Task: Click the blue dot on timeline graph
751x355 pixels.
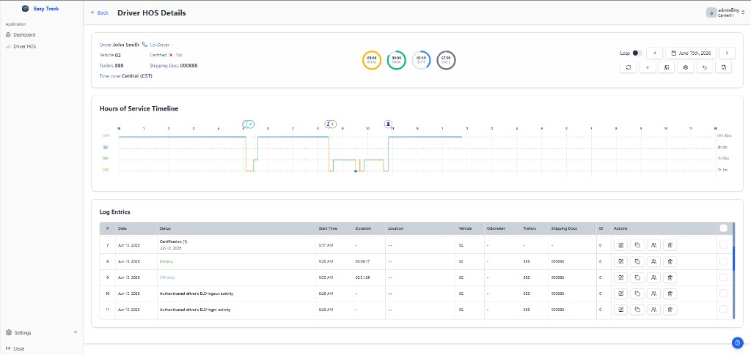Action: coord(356,171)
